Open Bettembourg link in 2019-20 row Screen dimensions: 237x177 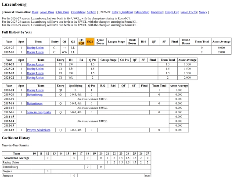tap(35, 94)
